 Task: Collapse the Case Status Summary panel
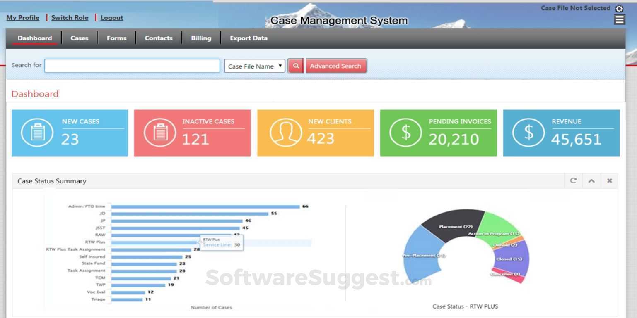(x=591, y=180)
